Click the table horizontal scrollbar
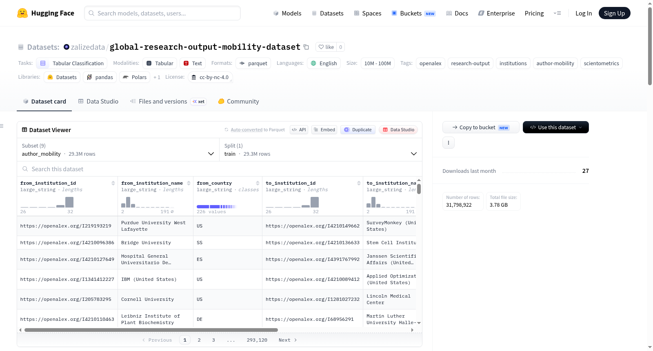 (151, 330)
